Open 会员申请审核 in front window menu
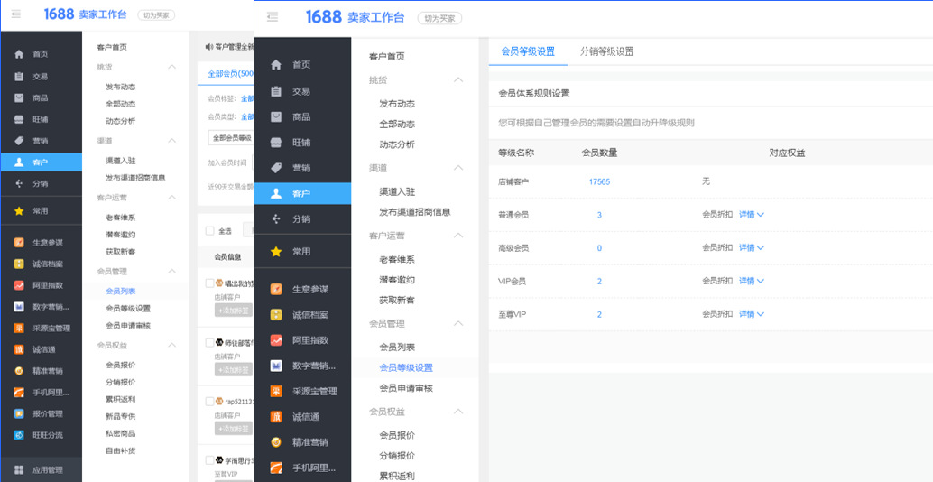Image resolution: width=933 pixels, height=482 pixels. coord(406,388)
